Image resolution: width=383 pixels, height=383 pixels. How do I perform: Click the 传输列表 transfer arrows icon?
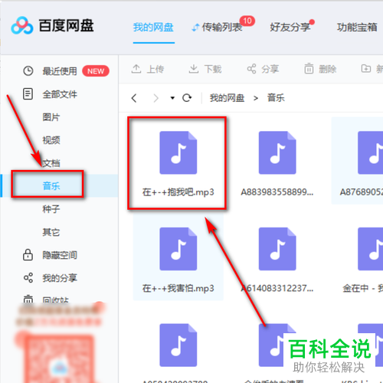click(x=195, y=28)
